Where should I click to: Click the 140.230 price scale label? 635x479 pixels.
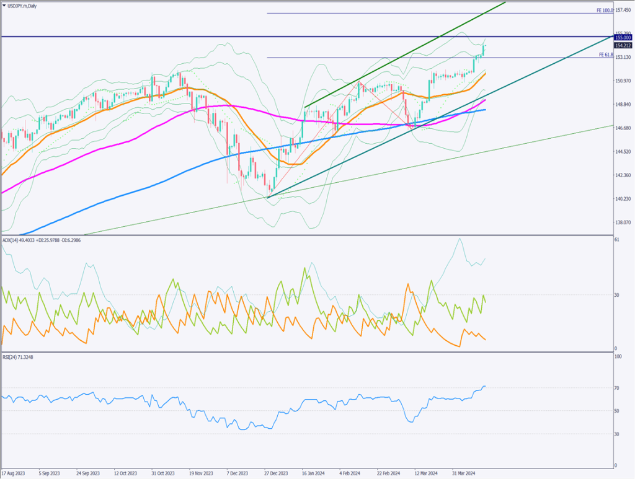[623, 199]
